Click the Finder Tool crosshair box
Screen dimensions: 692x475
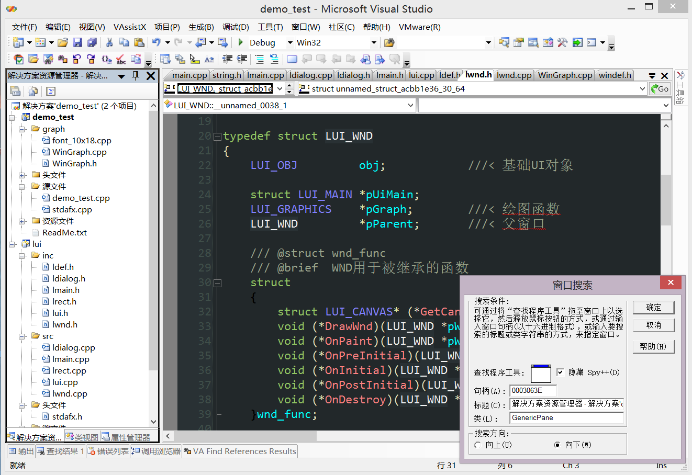(541, 374)
